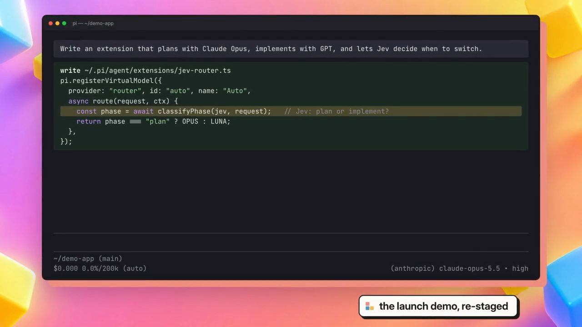
Task: Click the 'the launch demo, re-staged' caption
Action: pos(443,307)
